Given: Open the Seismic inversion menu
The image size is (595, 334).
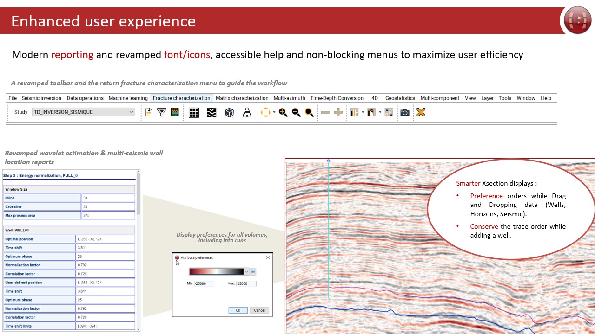Looking at the screenshot, I should coord(41,98).
